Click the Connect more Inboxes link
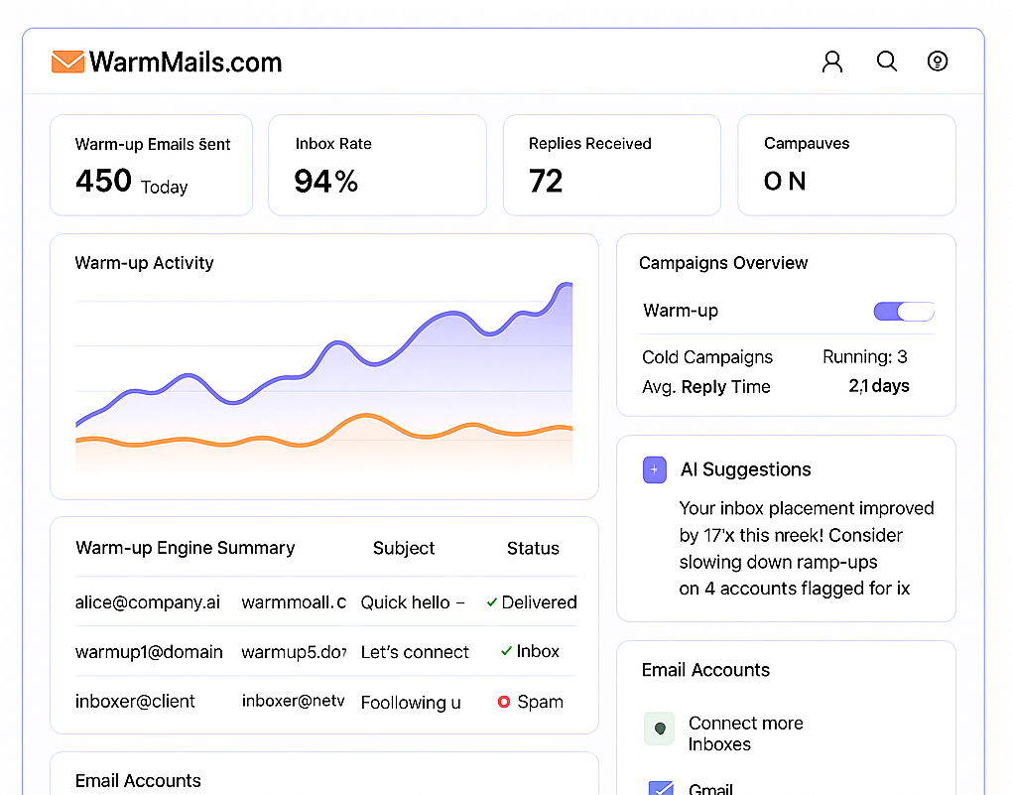Viewport: 1012px width, 795px height. 745,733
